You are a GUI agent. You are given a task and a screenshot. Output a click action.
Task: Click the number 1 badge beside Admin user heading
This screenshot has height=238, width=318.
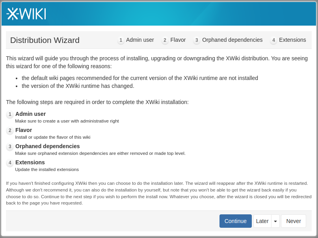[10, 115]
